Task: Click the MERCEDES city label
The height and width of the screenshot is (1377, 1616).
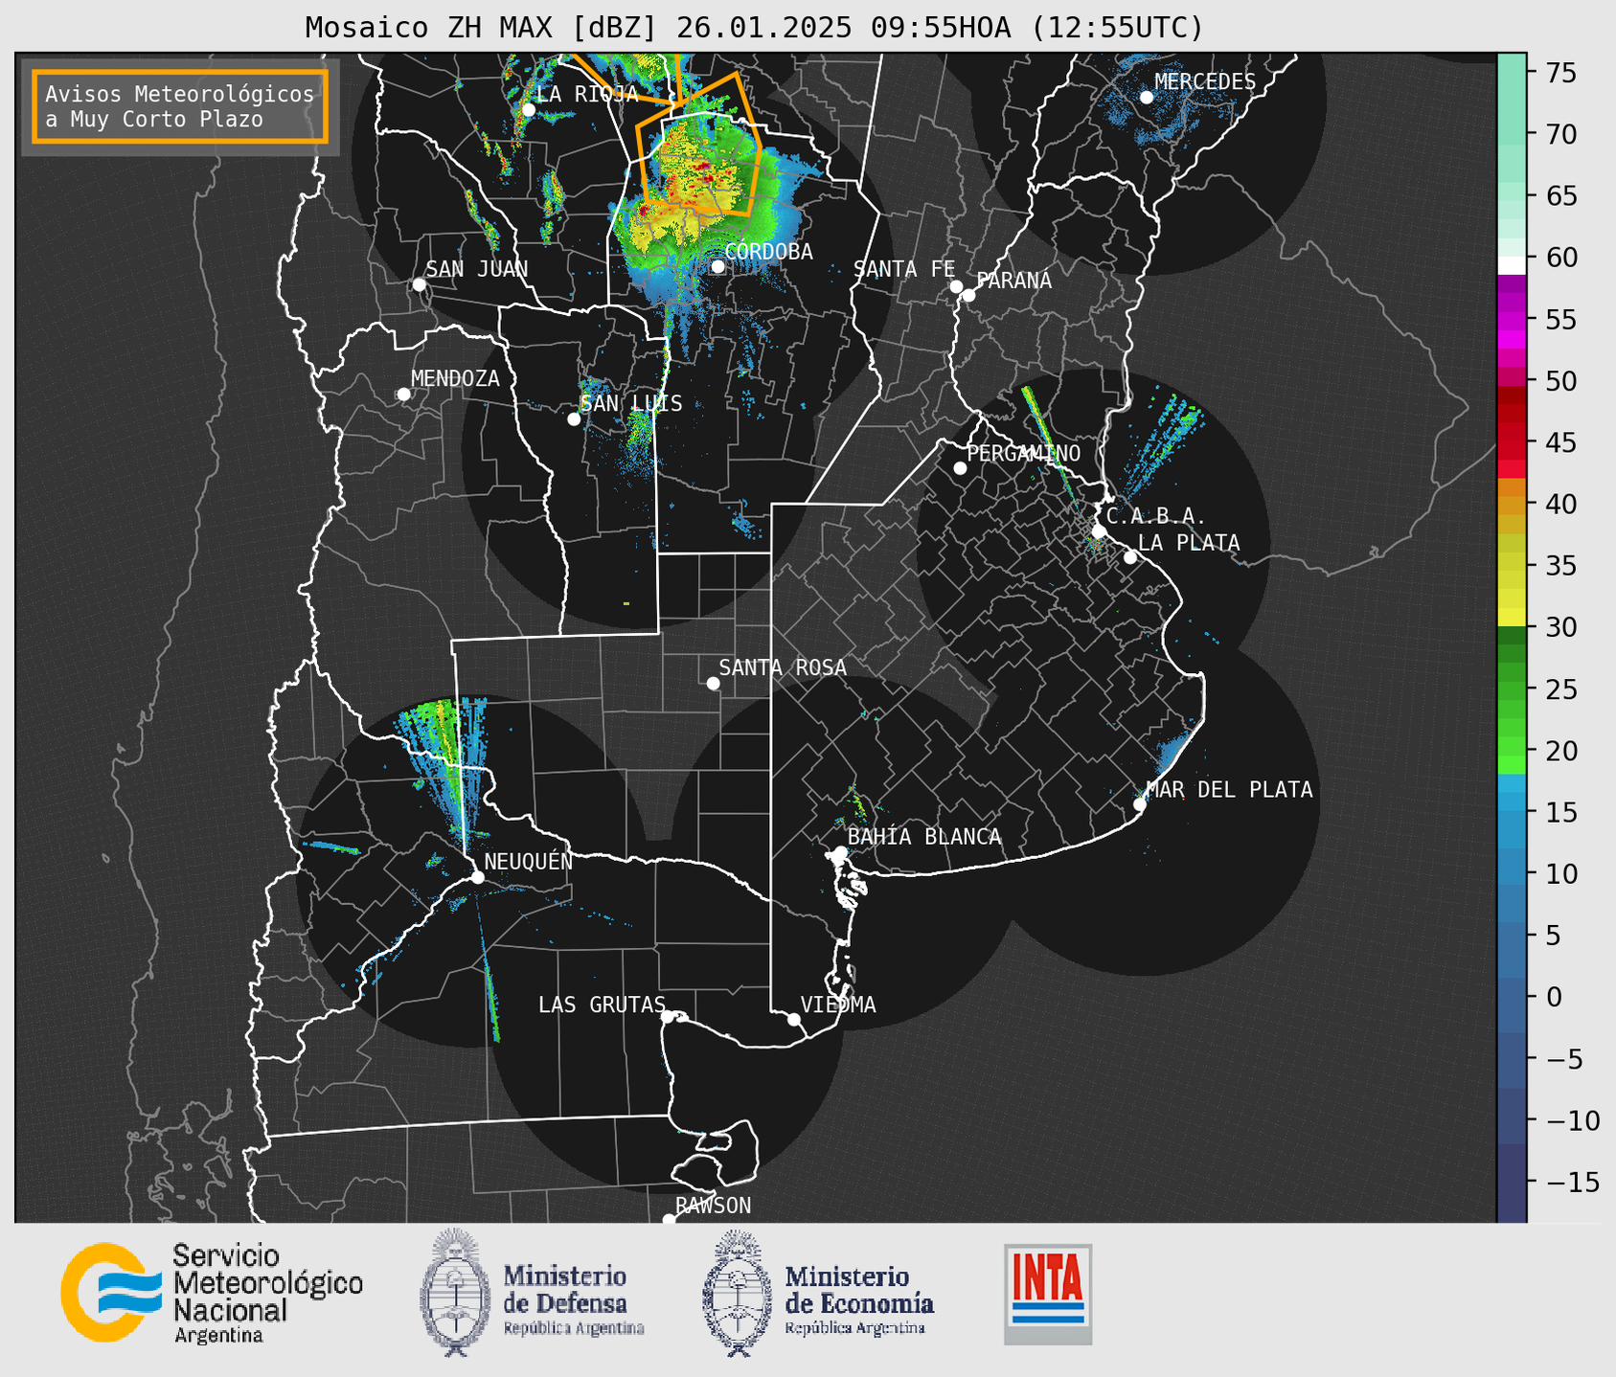Action: point(1205,81)
